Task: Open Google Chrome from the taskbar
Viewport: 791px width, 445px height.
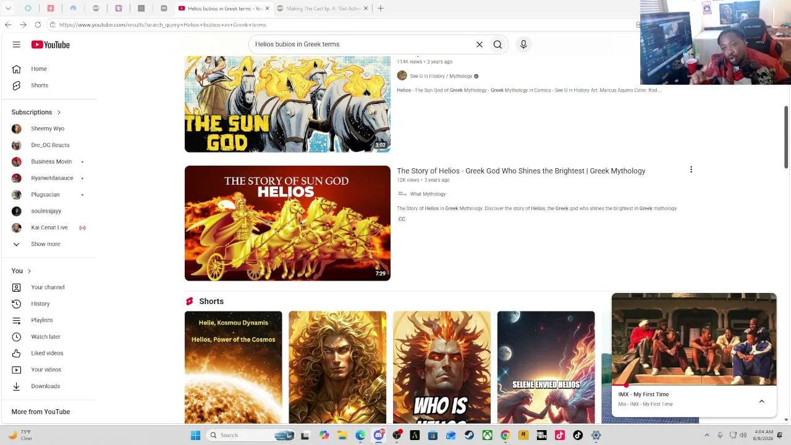Action: (505, 435)
